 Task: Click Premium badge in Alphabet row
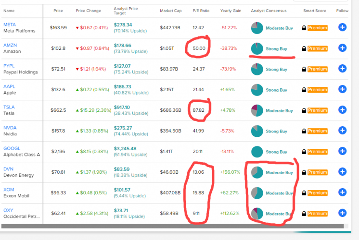[317, 152]
